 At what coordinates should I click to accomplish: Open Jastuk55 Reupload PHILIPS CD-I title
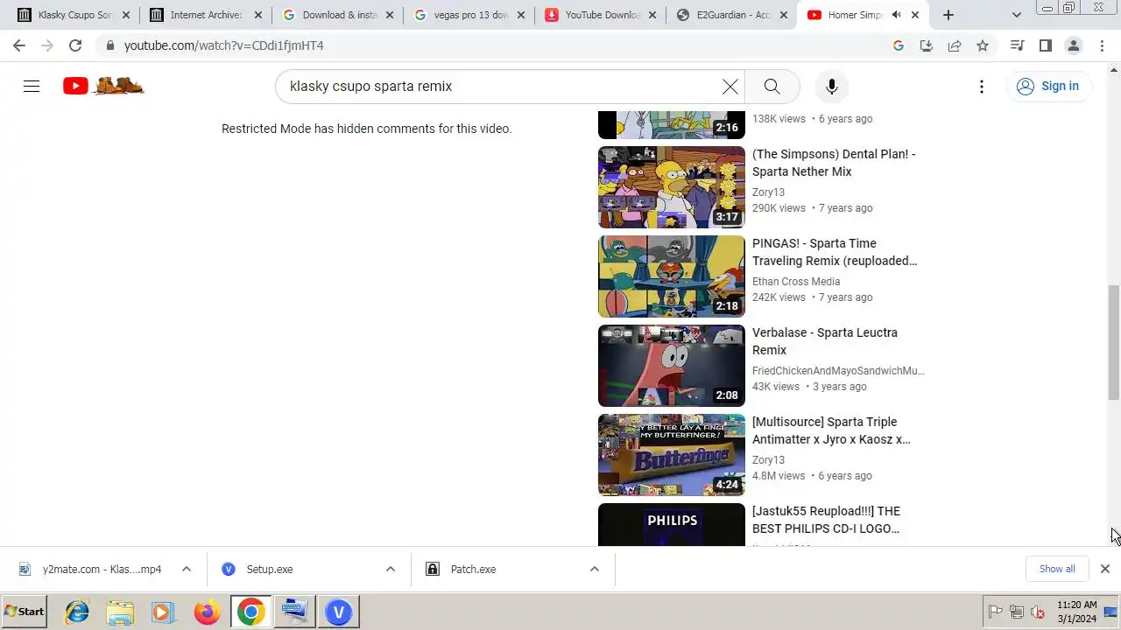826,520
